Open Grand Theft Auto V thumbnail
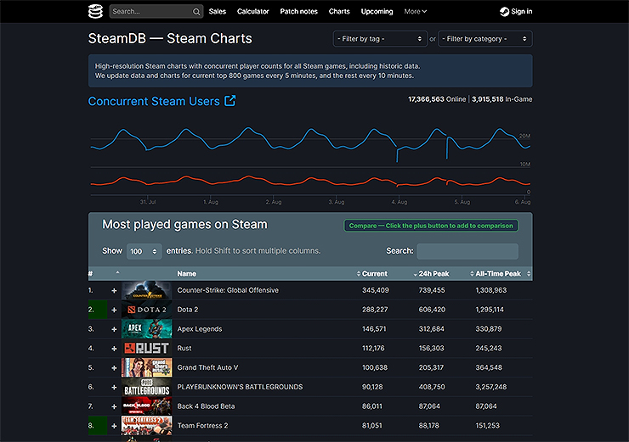 point(147,367)
